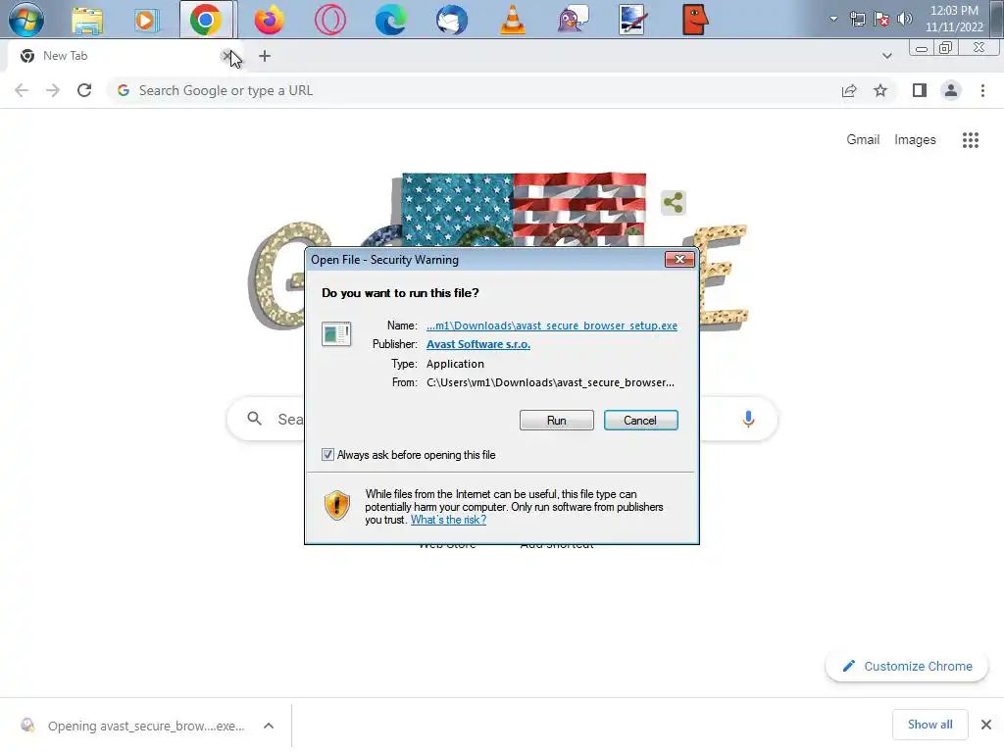Viewport: 1004px width, 753px height.
Task: Toggle the Chrome side panel
Action: (x=920, y=90)
